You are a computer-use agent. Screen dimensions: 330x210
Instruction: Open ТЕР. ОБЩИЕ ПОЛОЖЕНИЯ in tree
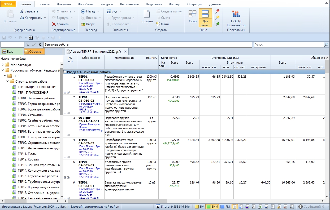[37, 87]
